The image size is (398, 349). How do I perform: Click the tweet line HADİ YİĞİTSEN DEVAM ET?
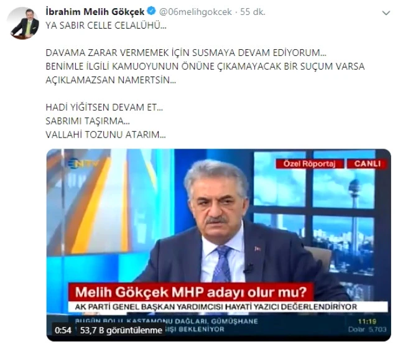pos(104,107)
